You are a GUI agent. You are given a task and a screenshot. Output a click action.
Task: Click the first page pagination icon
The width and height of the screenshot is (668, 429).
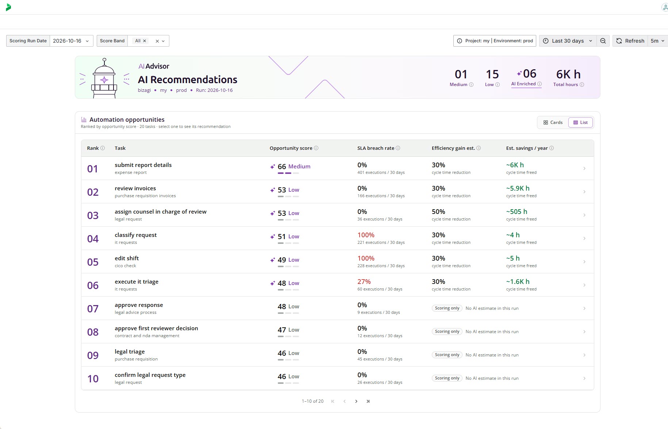333,401
